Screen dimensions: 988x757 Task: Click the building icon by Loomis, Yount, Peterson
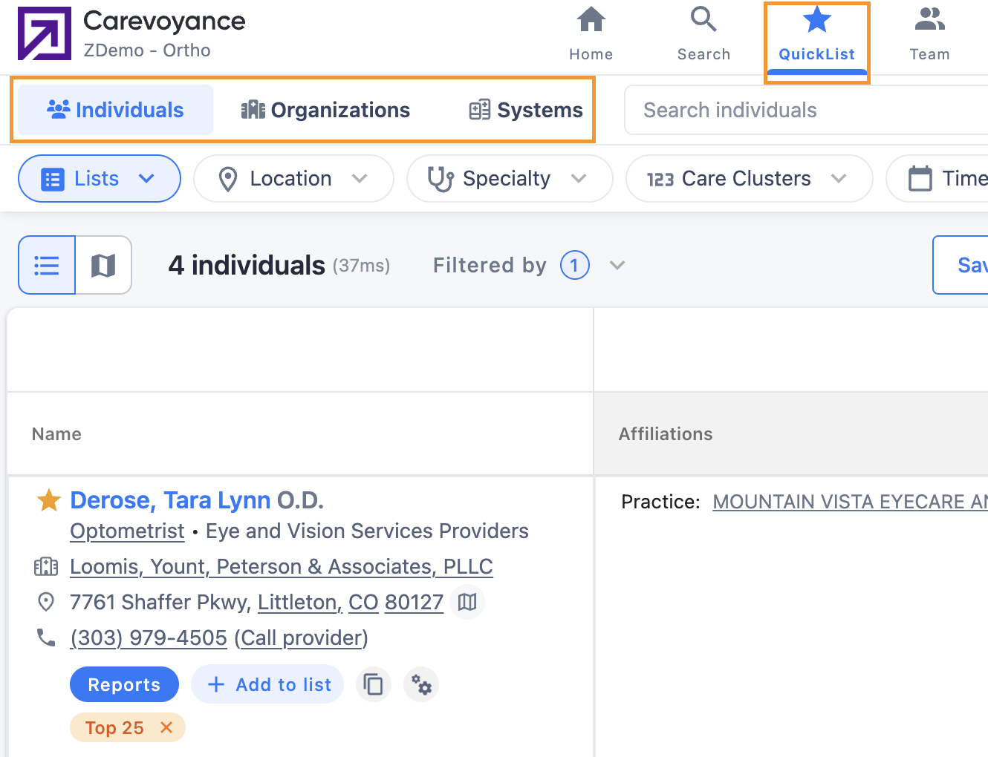(46, 567)
